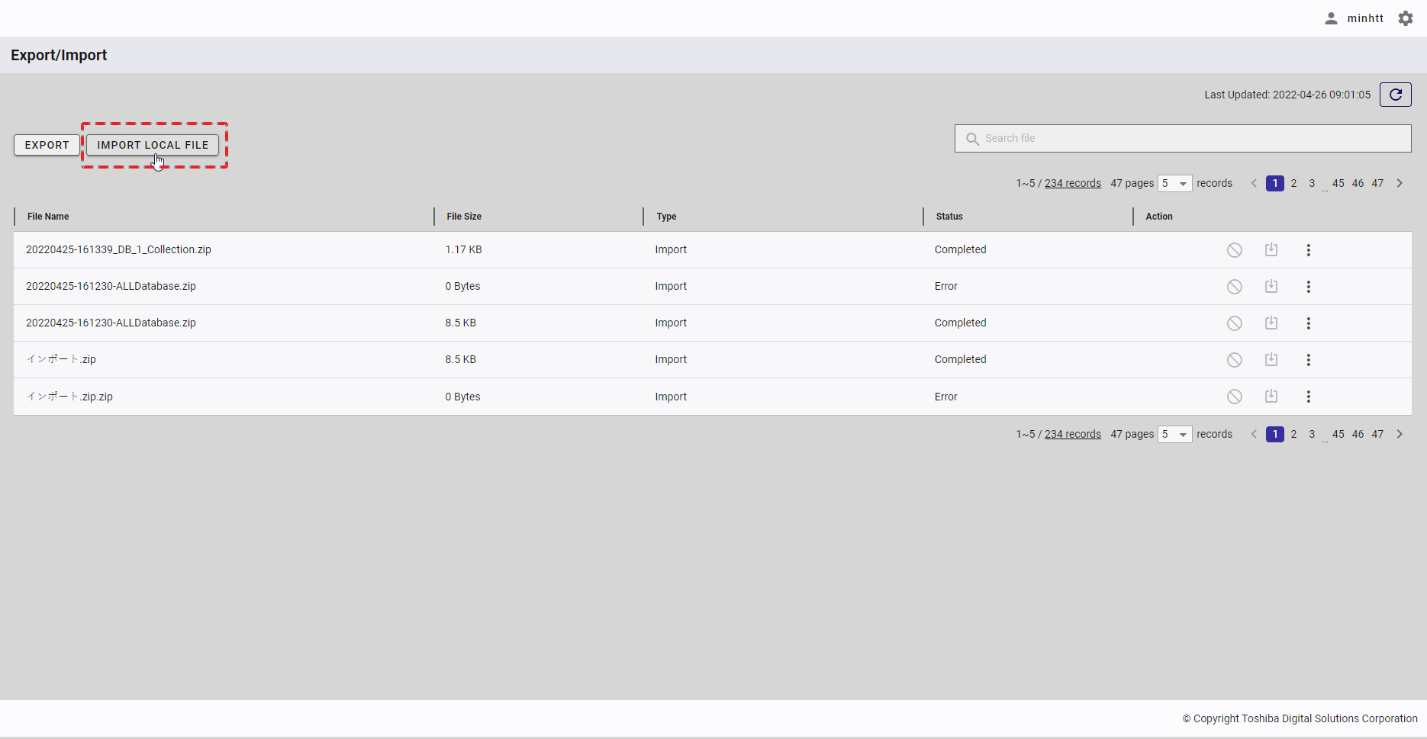Sort by the File Name column header
Viewport: 1427px width, 739px height.
tap(48, 217)
